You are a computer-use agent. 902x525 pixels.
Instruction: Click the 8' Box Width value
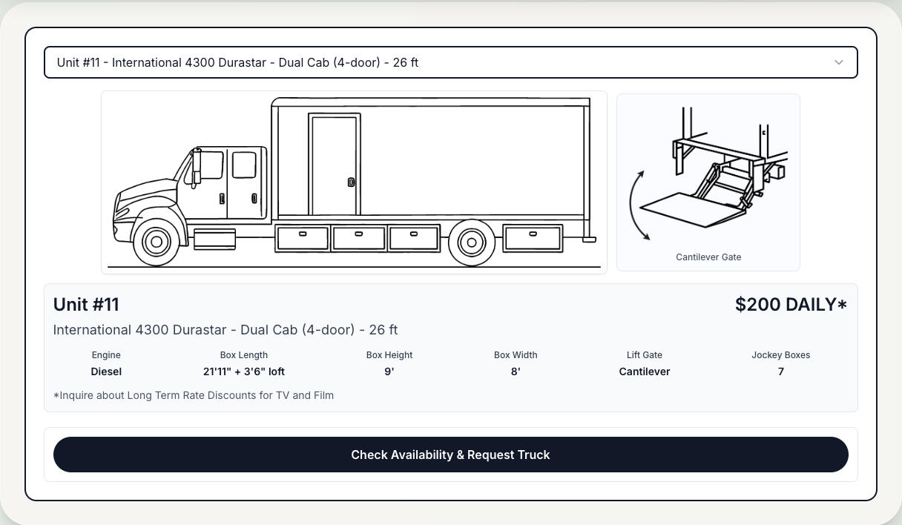click(516, 372)
